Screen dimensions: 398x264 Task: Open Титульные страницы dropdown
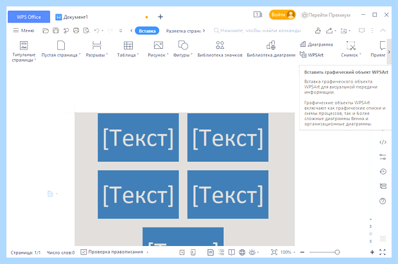(x=24, y=51)
